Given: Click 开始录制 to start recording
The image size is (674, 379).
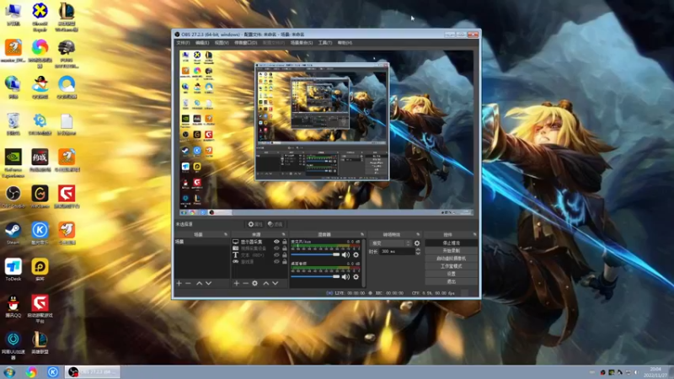Looking at the screenshot, I should pyautogui.click(x=452, y=250).
